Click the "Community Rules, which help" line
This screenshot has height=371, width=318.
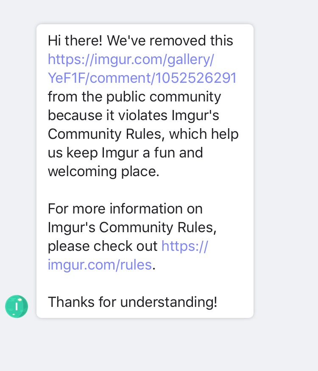point(143,134)
